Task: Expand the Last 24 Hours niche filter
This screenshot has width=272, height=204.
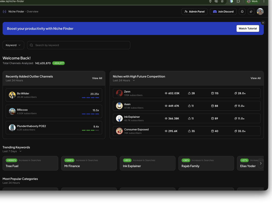Action: 124,81
